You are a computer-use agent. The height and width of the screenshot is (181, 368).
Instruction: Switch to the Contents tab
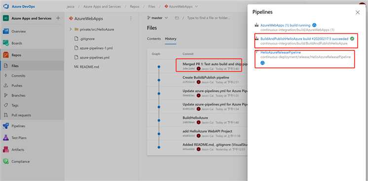tap(154, 39)
